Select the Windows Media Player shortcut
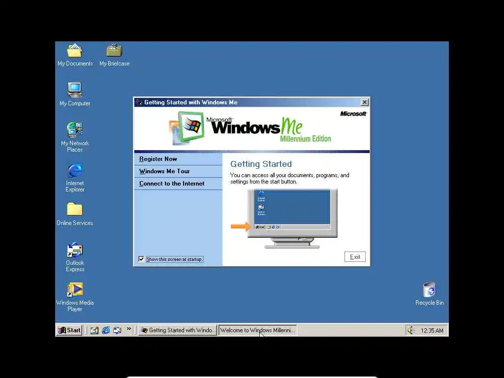This screenshot has width=504, height=378. 75,297
